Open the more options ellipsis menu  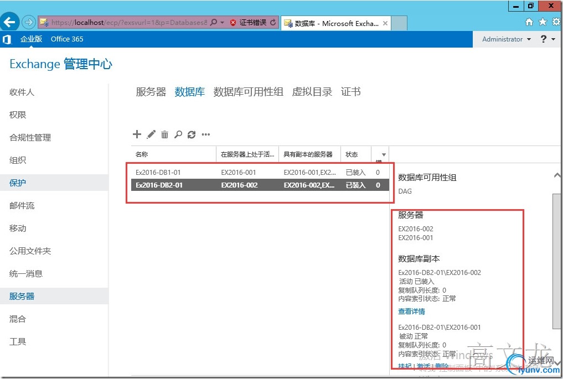coord(206,134)
